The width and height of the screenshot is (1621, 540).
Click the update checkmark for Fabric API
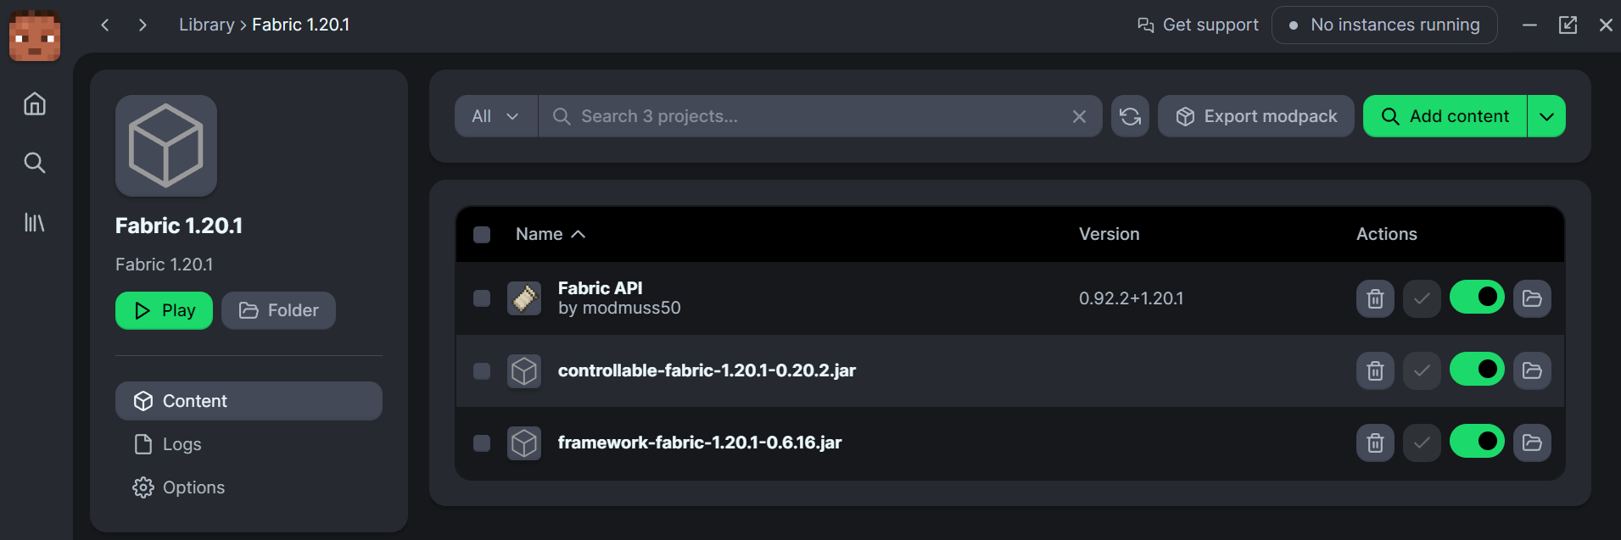coord(1422,298)
